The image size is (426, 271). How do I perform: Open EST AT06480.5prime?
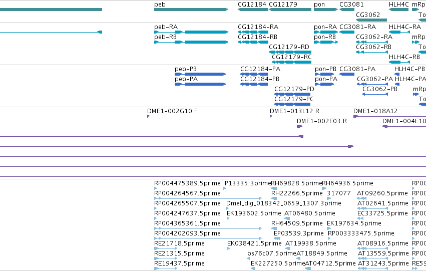click(x=310, y=214)
